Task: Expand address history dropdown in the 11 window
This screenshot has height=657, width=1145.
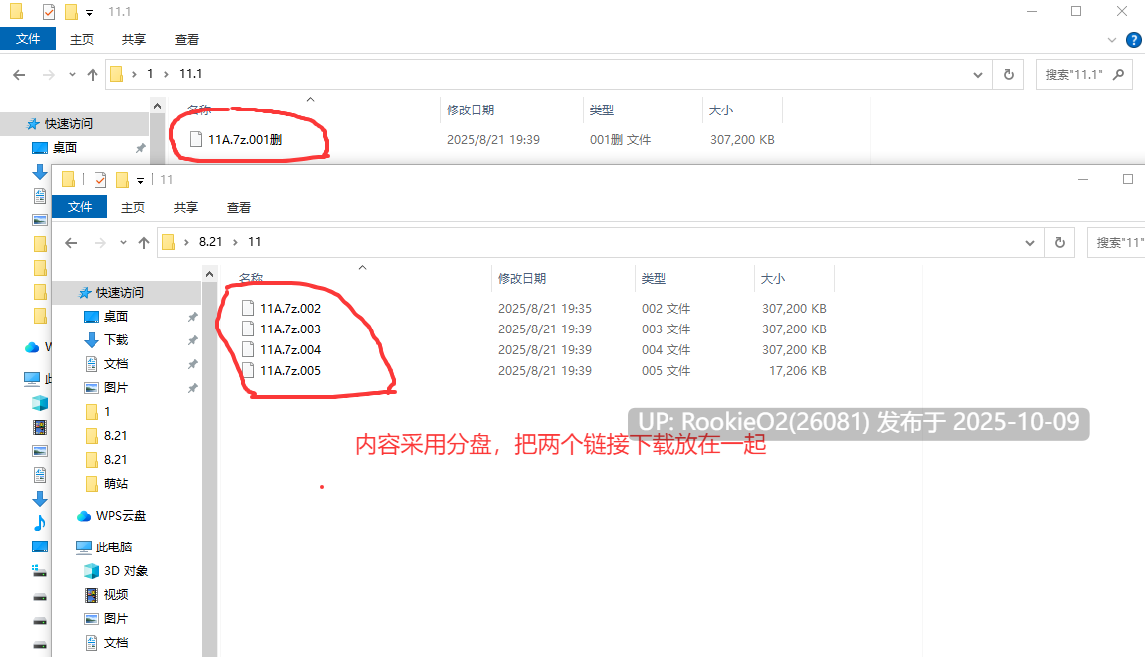Action: (x=1030, y=243)
